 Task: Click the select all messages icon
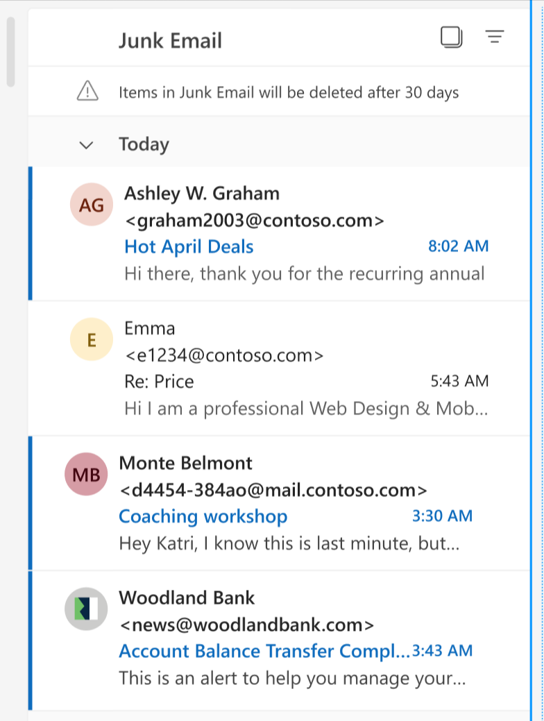tap(451, 37)
